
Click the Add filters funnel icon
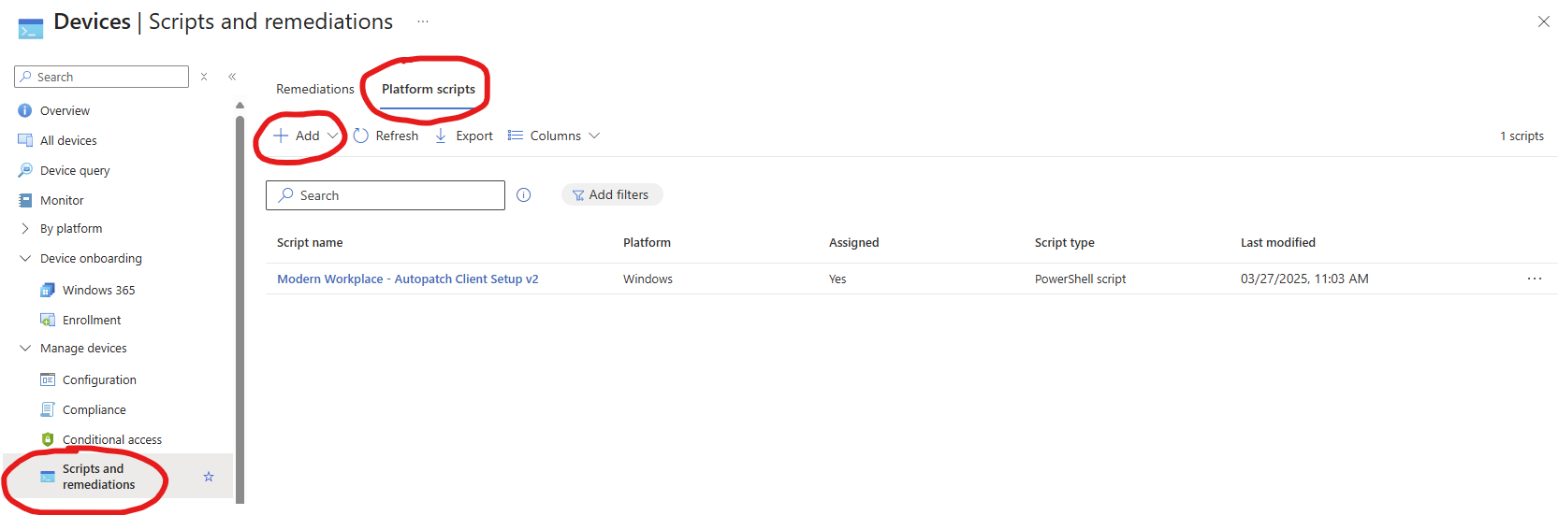pyautogui.click(x=578, y=195)
